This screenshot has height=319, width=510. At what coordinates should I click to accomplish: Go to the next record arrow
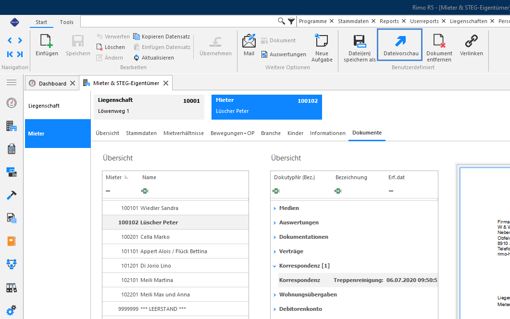[x=20, y=40]
